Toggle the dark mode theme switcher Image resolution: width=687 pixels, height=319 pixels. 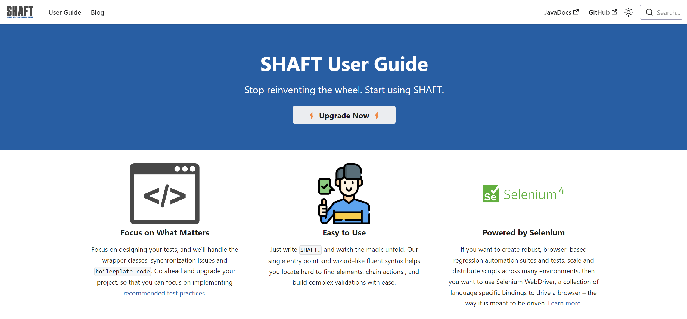(629, 12)
